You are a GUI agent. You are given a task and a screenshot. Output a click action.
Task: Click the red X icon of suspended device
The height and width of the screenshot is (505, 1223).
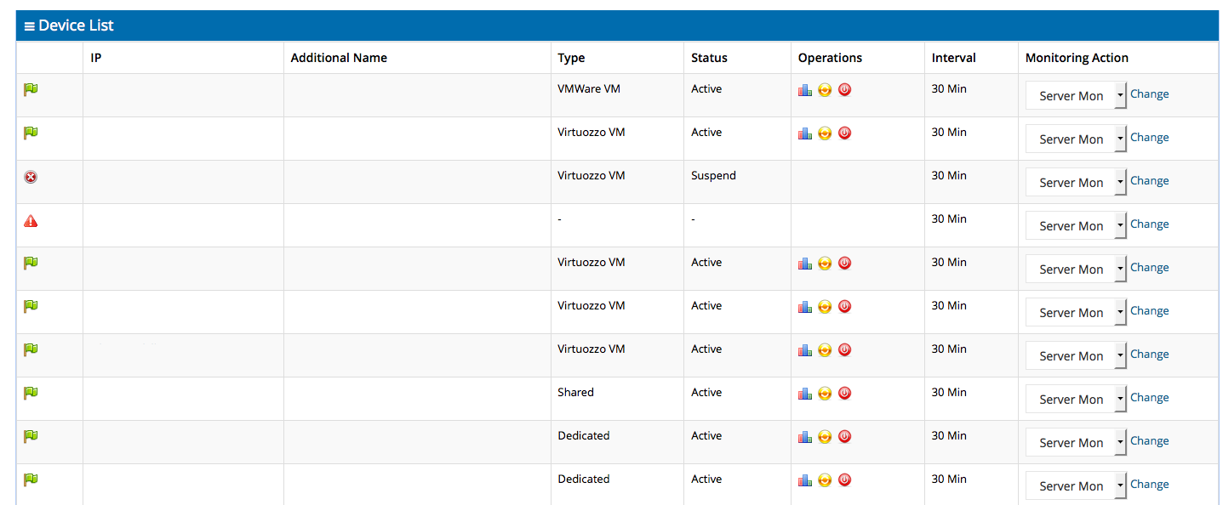[31, 177]
